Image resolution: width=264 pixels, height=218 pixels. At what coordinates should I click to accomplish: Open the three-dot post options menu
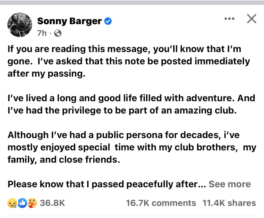pyautogui.click(x=229, y=19)
